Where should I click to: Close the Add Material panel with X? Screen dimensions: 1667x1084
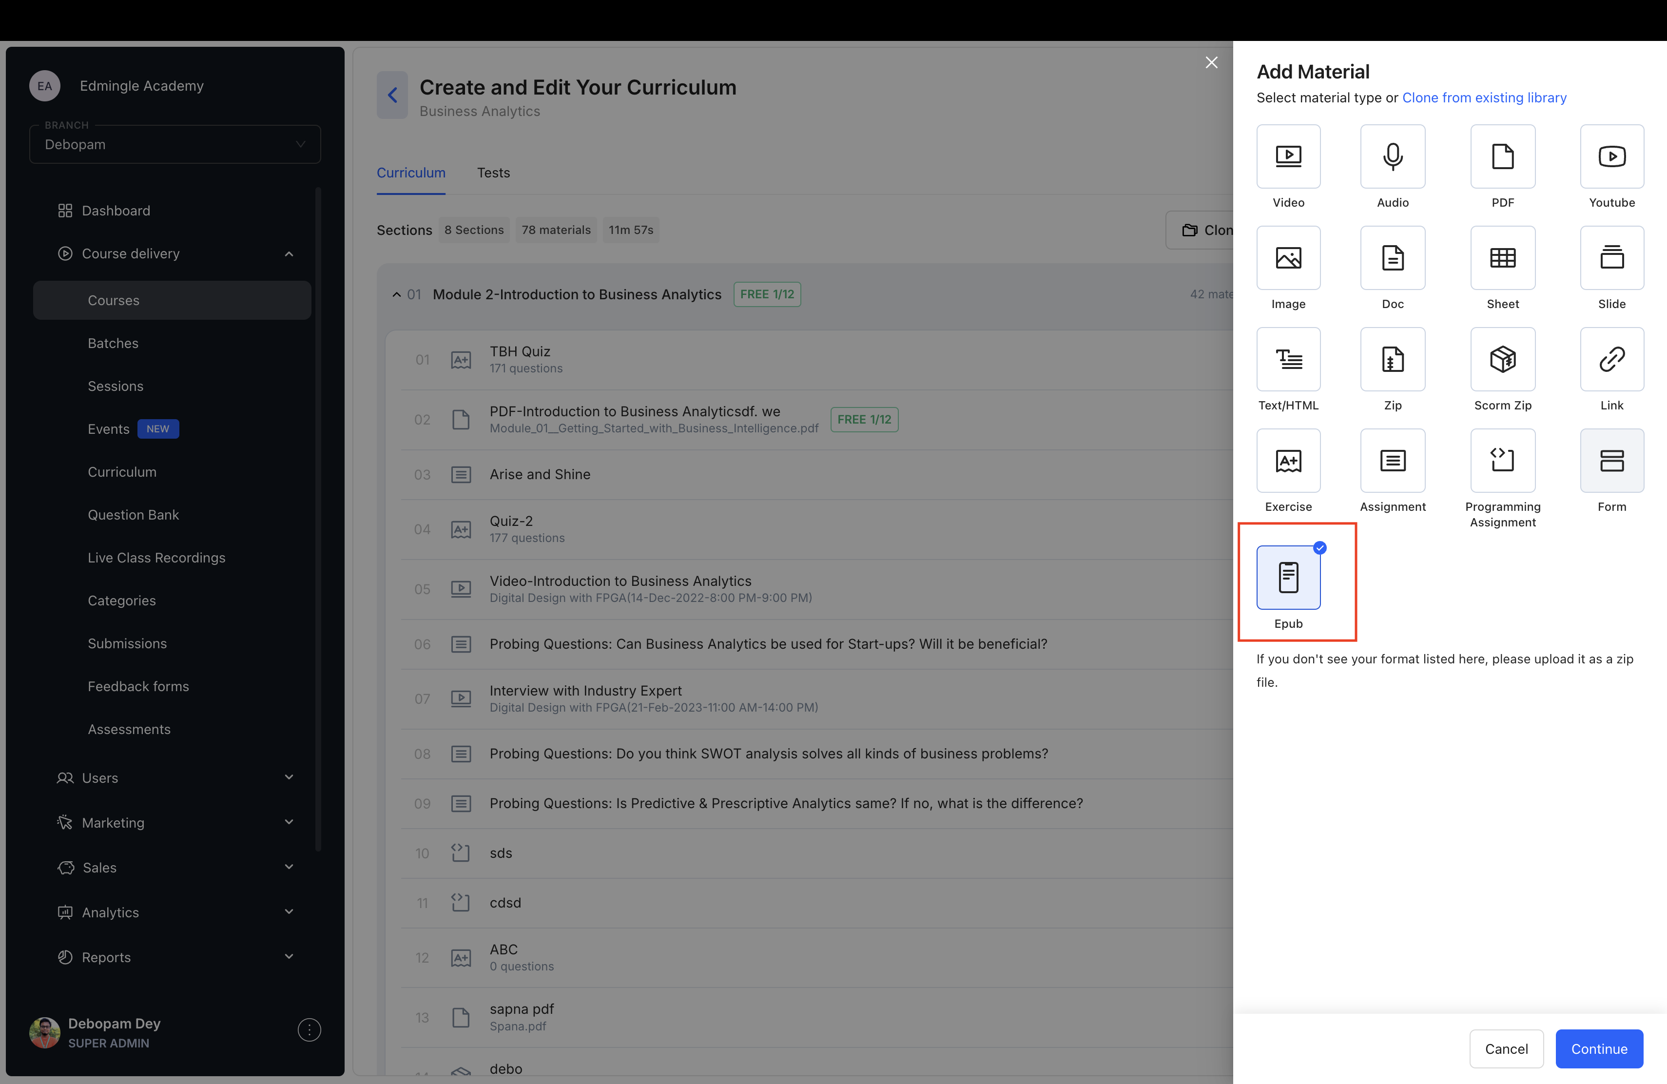coord(1211,62)
